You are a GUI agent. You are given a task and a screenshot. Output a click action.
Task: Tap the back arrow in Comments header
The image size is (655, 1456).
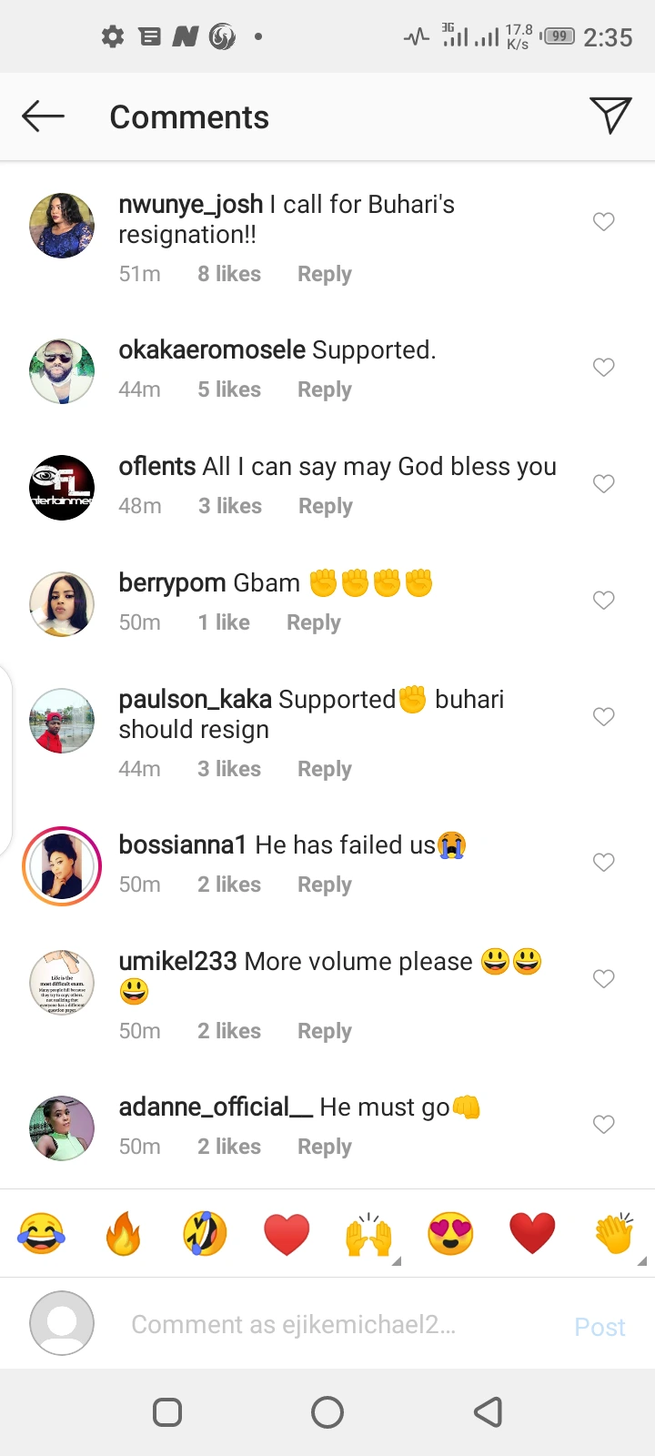point(43,116)
